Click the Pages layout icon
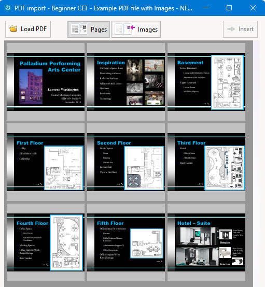 tap(79, 30)
